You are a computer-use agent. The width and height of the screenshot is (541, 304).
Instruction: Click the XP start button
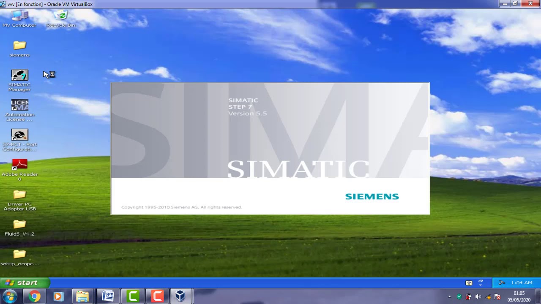coord(25,282)
